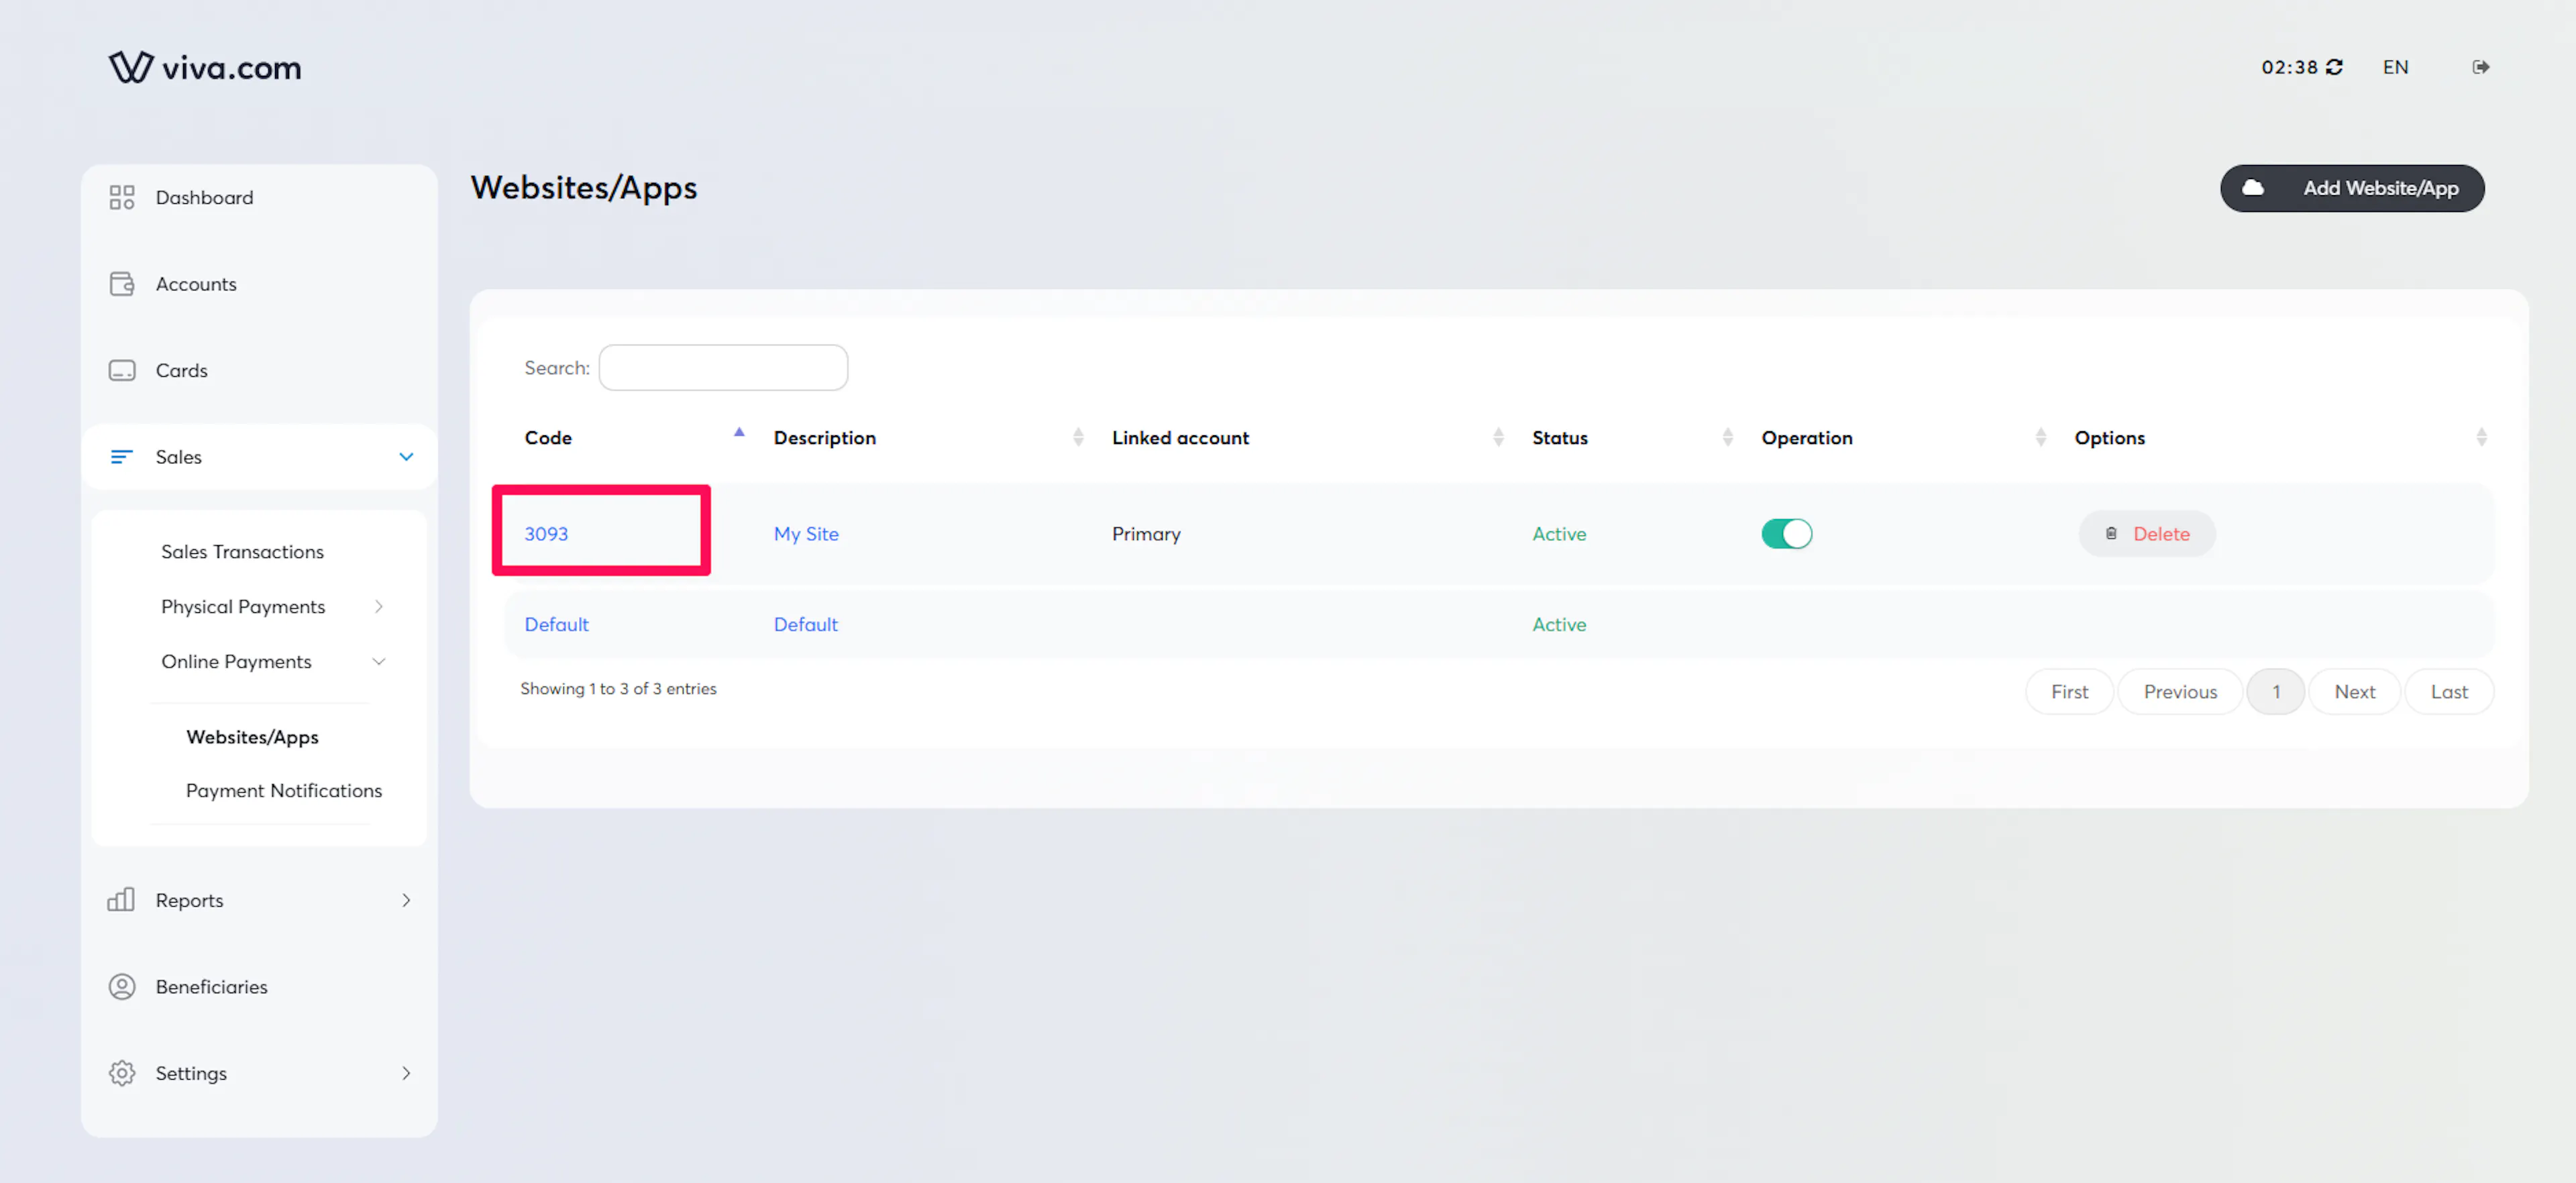Expand the Physical Payments submenu

click(379, 607)
